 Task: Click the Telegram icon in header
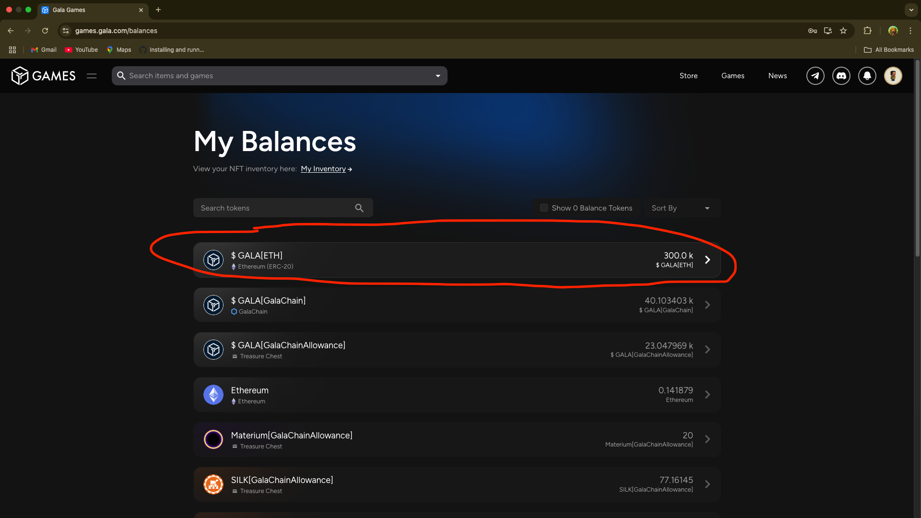pyautogui.click(x=815, y=76)
